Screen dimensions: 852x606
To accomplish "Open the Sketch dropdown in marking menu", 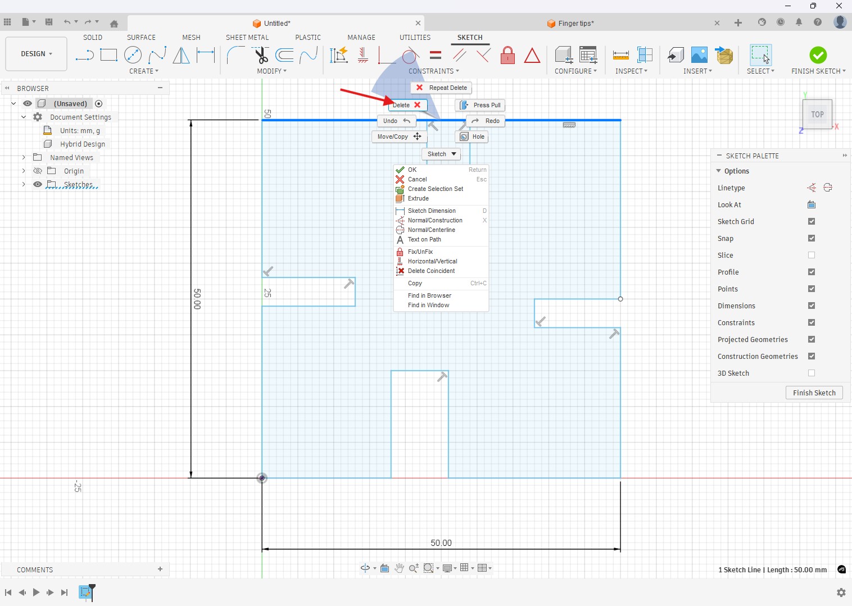I will click(441, 154).
